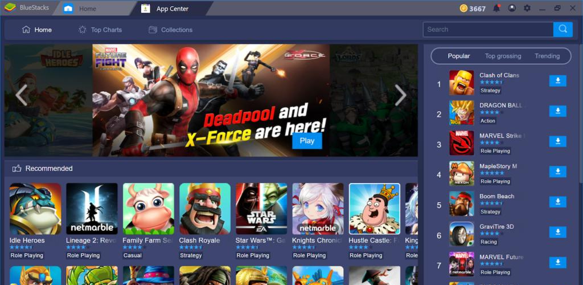The image size is (583, 285).
Task: Click the Clash of Clans title text
Action: pyautogui.click(x=499, y=75)
